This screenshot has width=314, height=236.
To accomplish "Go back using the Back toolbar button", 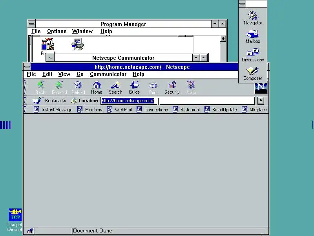I will (40, 87).
